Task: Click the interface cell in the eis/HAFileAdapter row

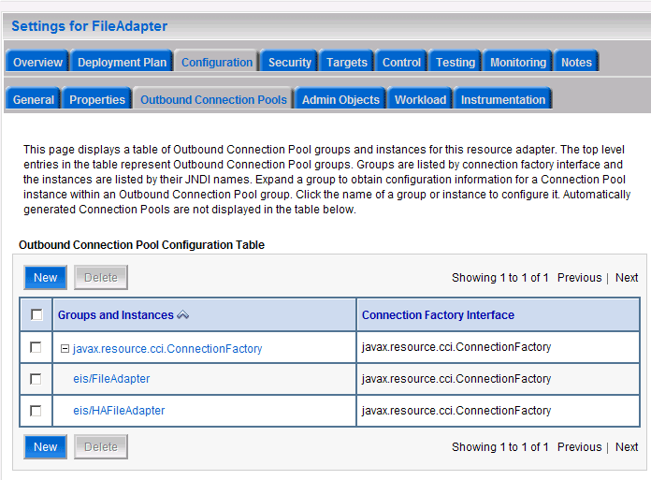Action: click(498, 411)
